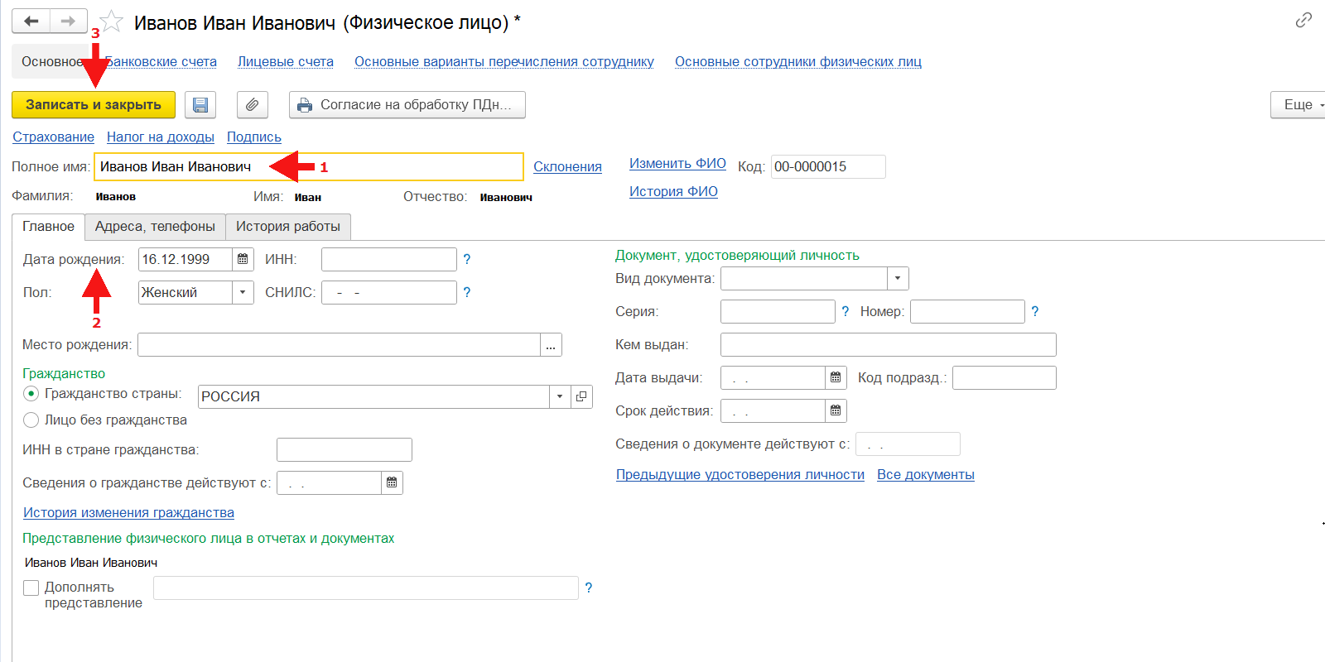Viewport: 1325px width, 662px height.
Task: Expand the Вид документа dropdown
Action: click(898, 278)
